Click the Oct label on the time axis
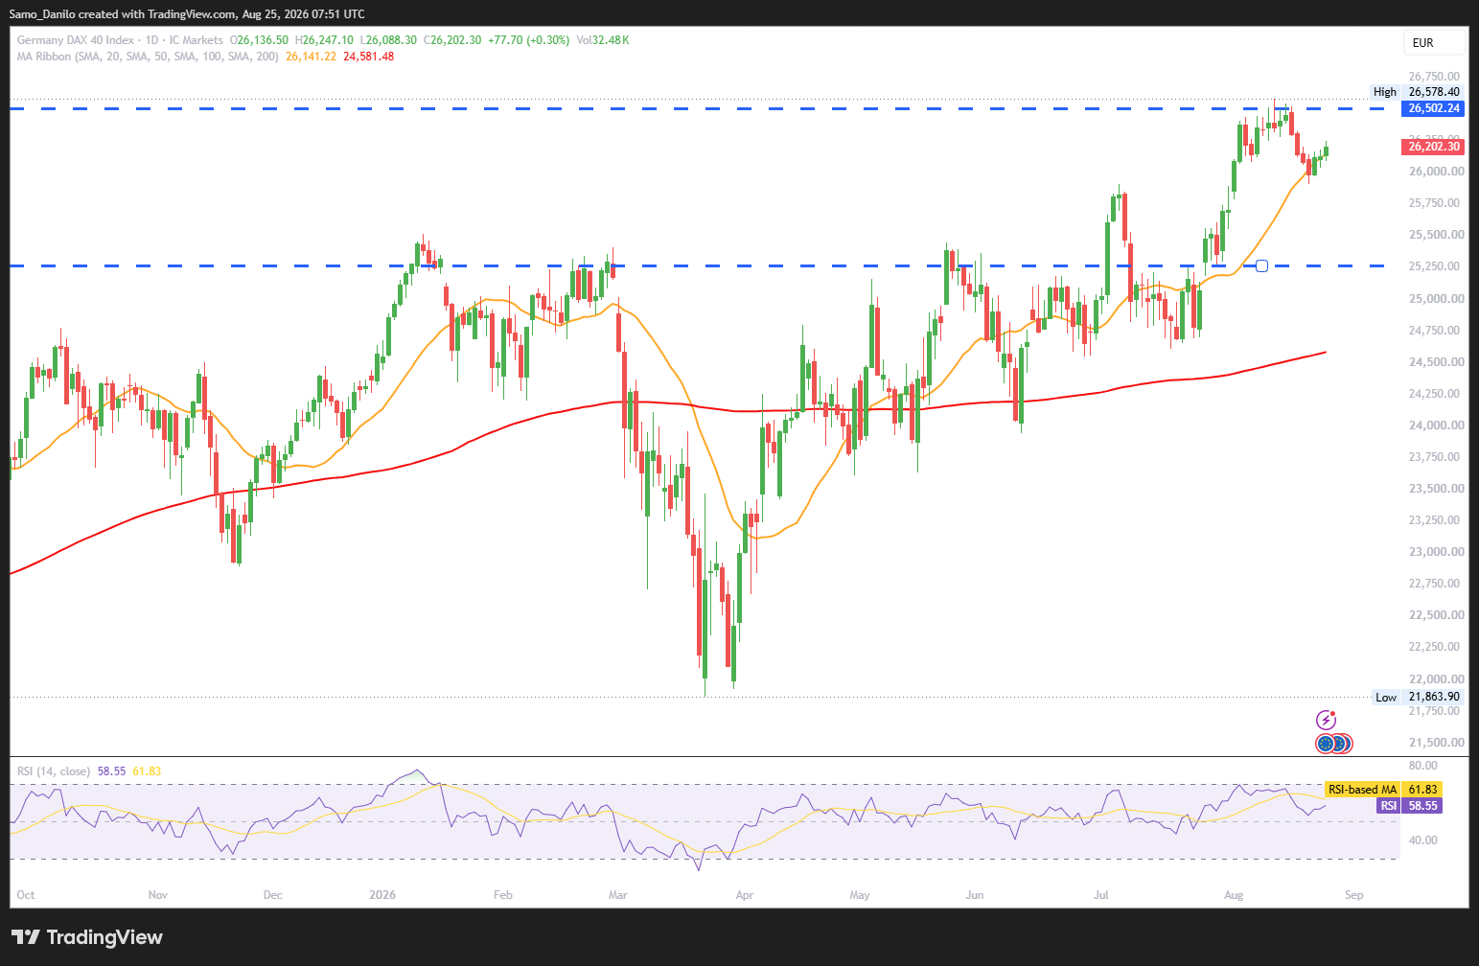The width and height of the screenshot is (1479, 966). [26, 895]
